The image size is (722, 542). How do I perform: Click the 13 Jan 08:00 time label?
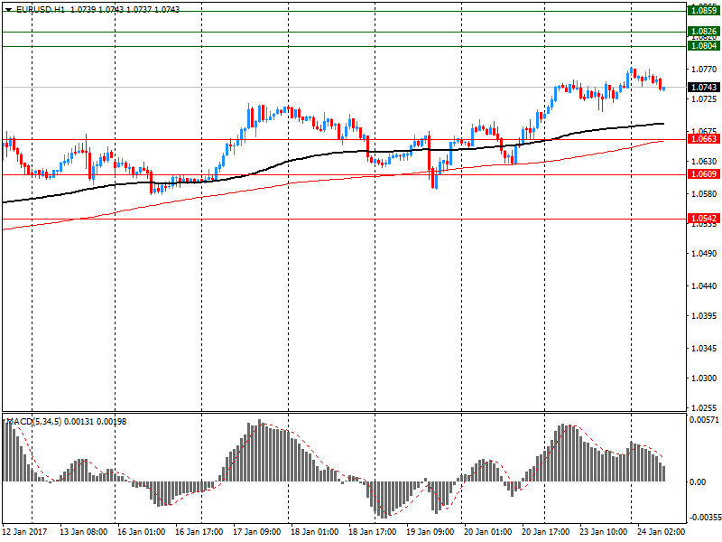pos(83,531)
